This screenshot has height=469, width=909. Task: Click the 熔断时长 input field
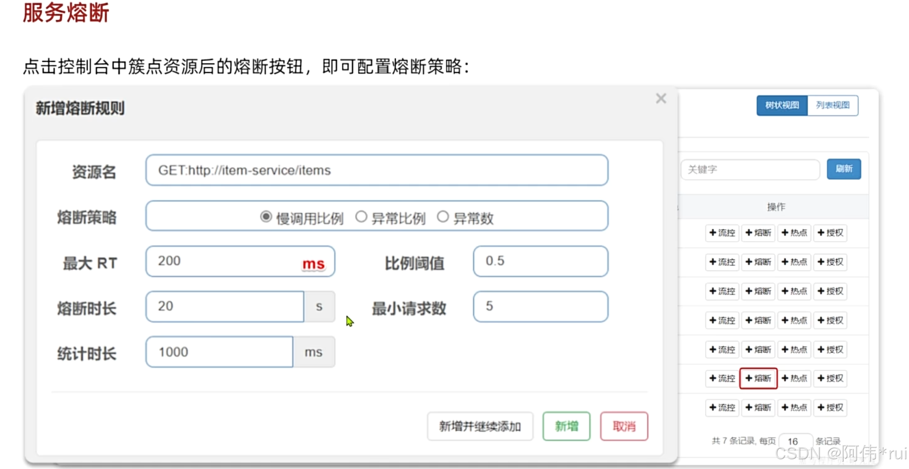click(225, 307)
